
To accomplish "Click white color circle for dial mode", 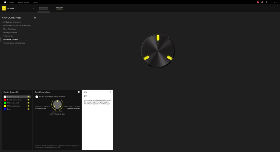I will (37, 97).
